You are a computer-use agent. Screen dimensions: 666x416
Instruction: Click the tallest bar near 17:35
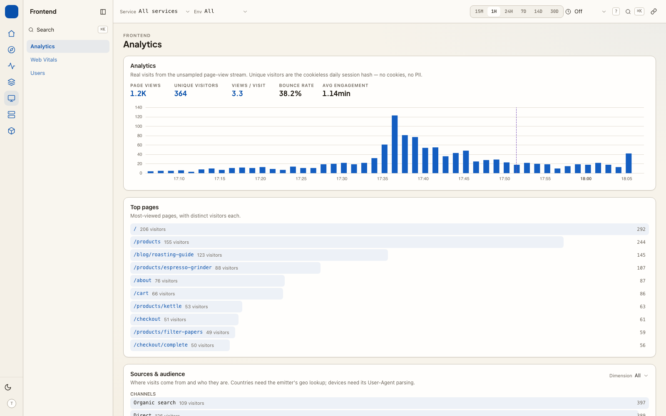[395, 144]
